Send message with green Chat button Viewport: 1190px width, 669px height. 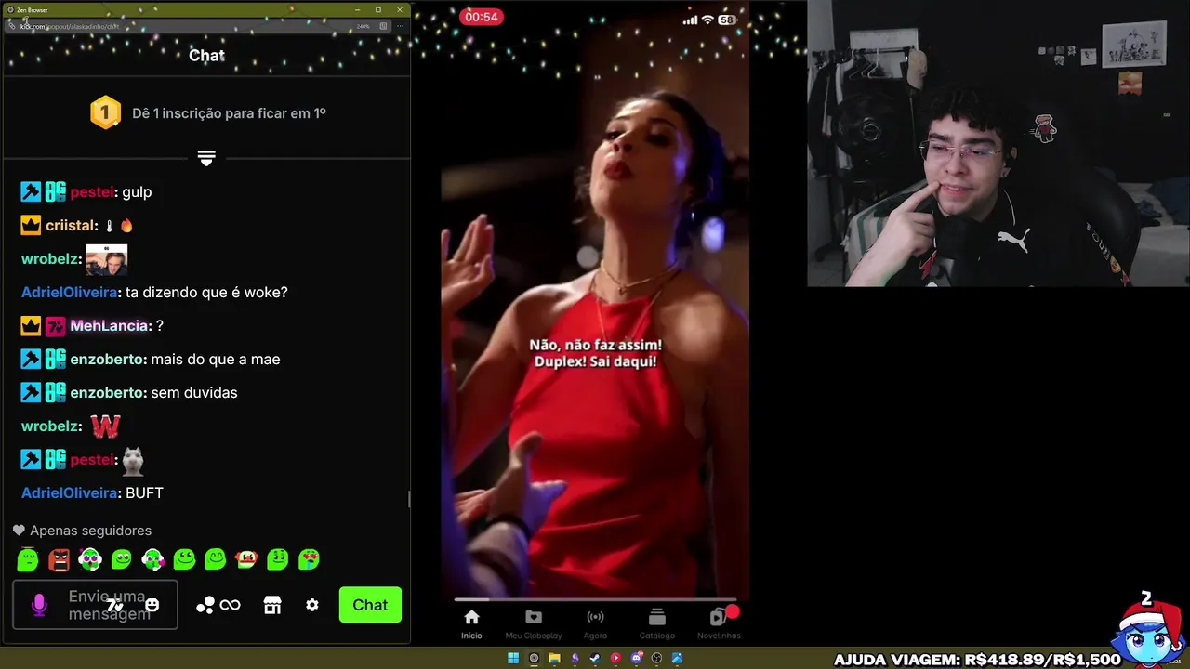click(x=370, y=605)
